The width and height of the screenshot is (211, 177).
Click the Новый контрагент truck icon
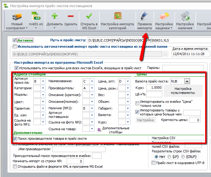[x=17, y=17]
